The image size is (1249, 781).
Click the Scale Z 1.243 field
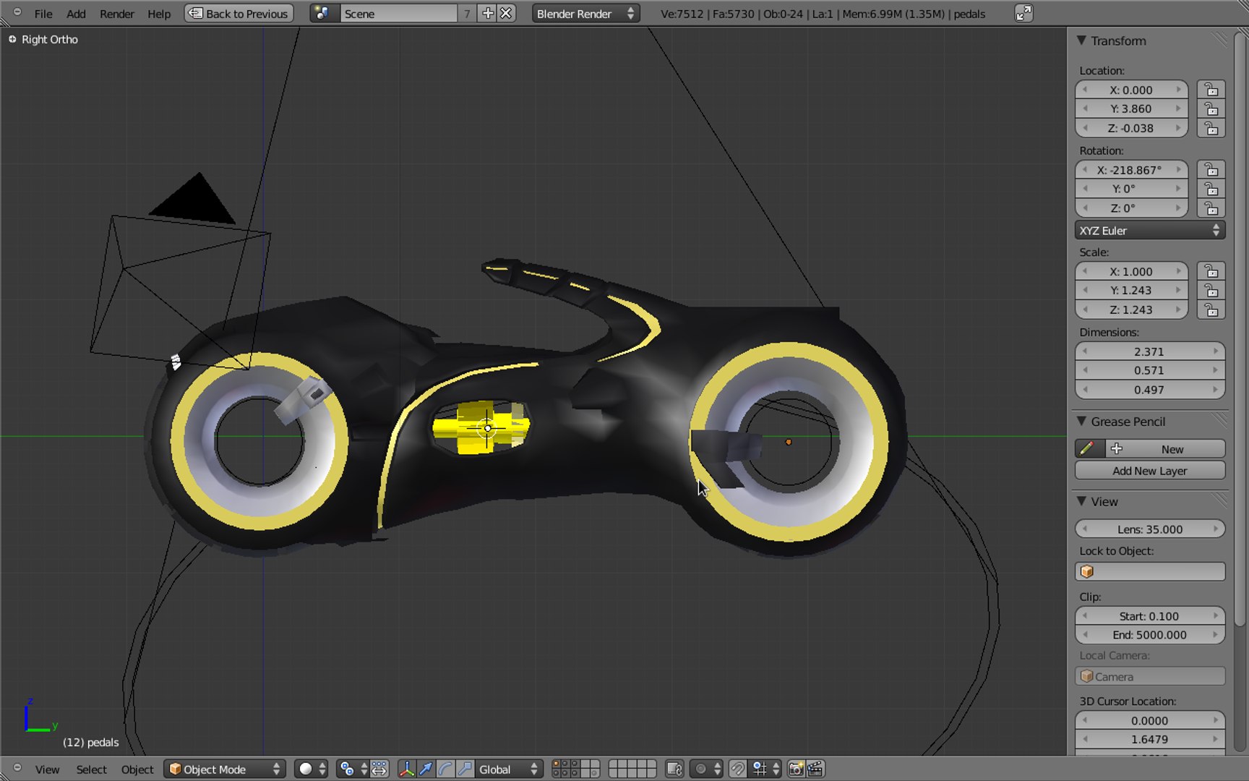(1131, 310)
